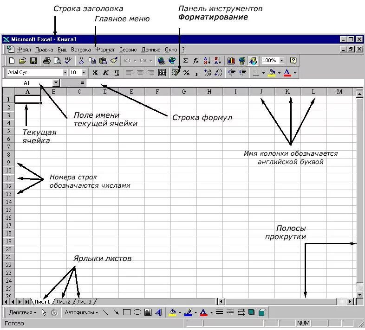Click Increase Decimal icon

point(208,73)
